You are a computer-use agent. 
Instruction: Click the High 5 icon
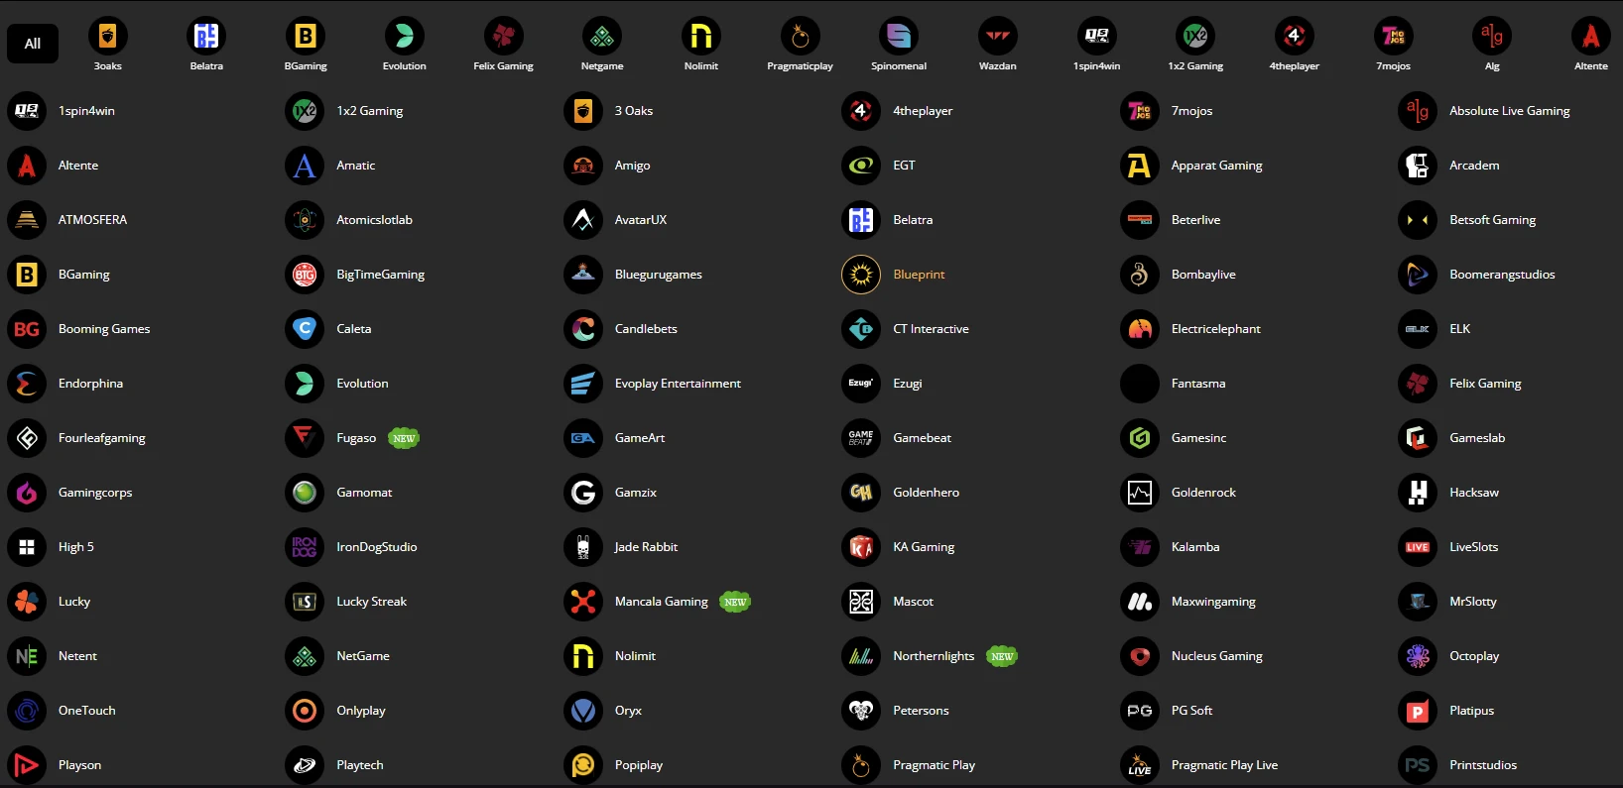tap(27, 547)
